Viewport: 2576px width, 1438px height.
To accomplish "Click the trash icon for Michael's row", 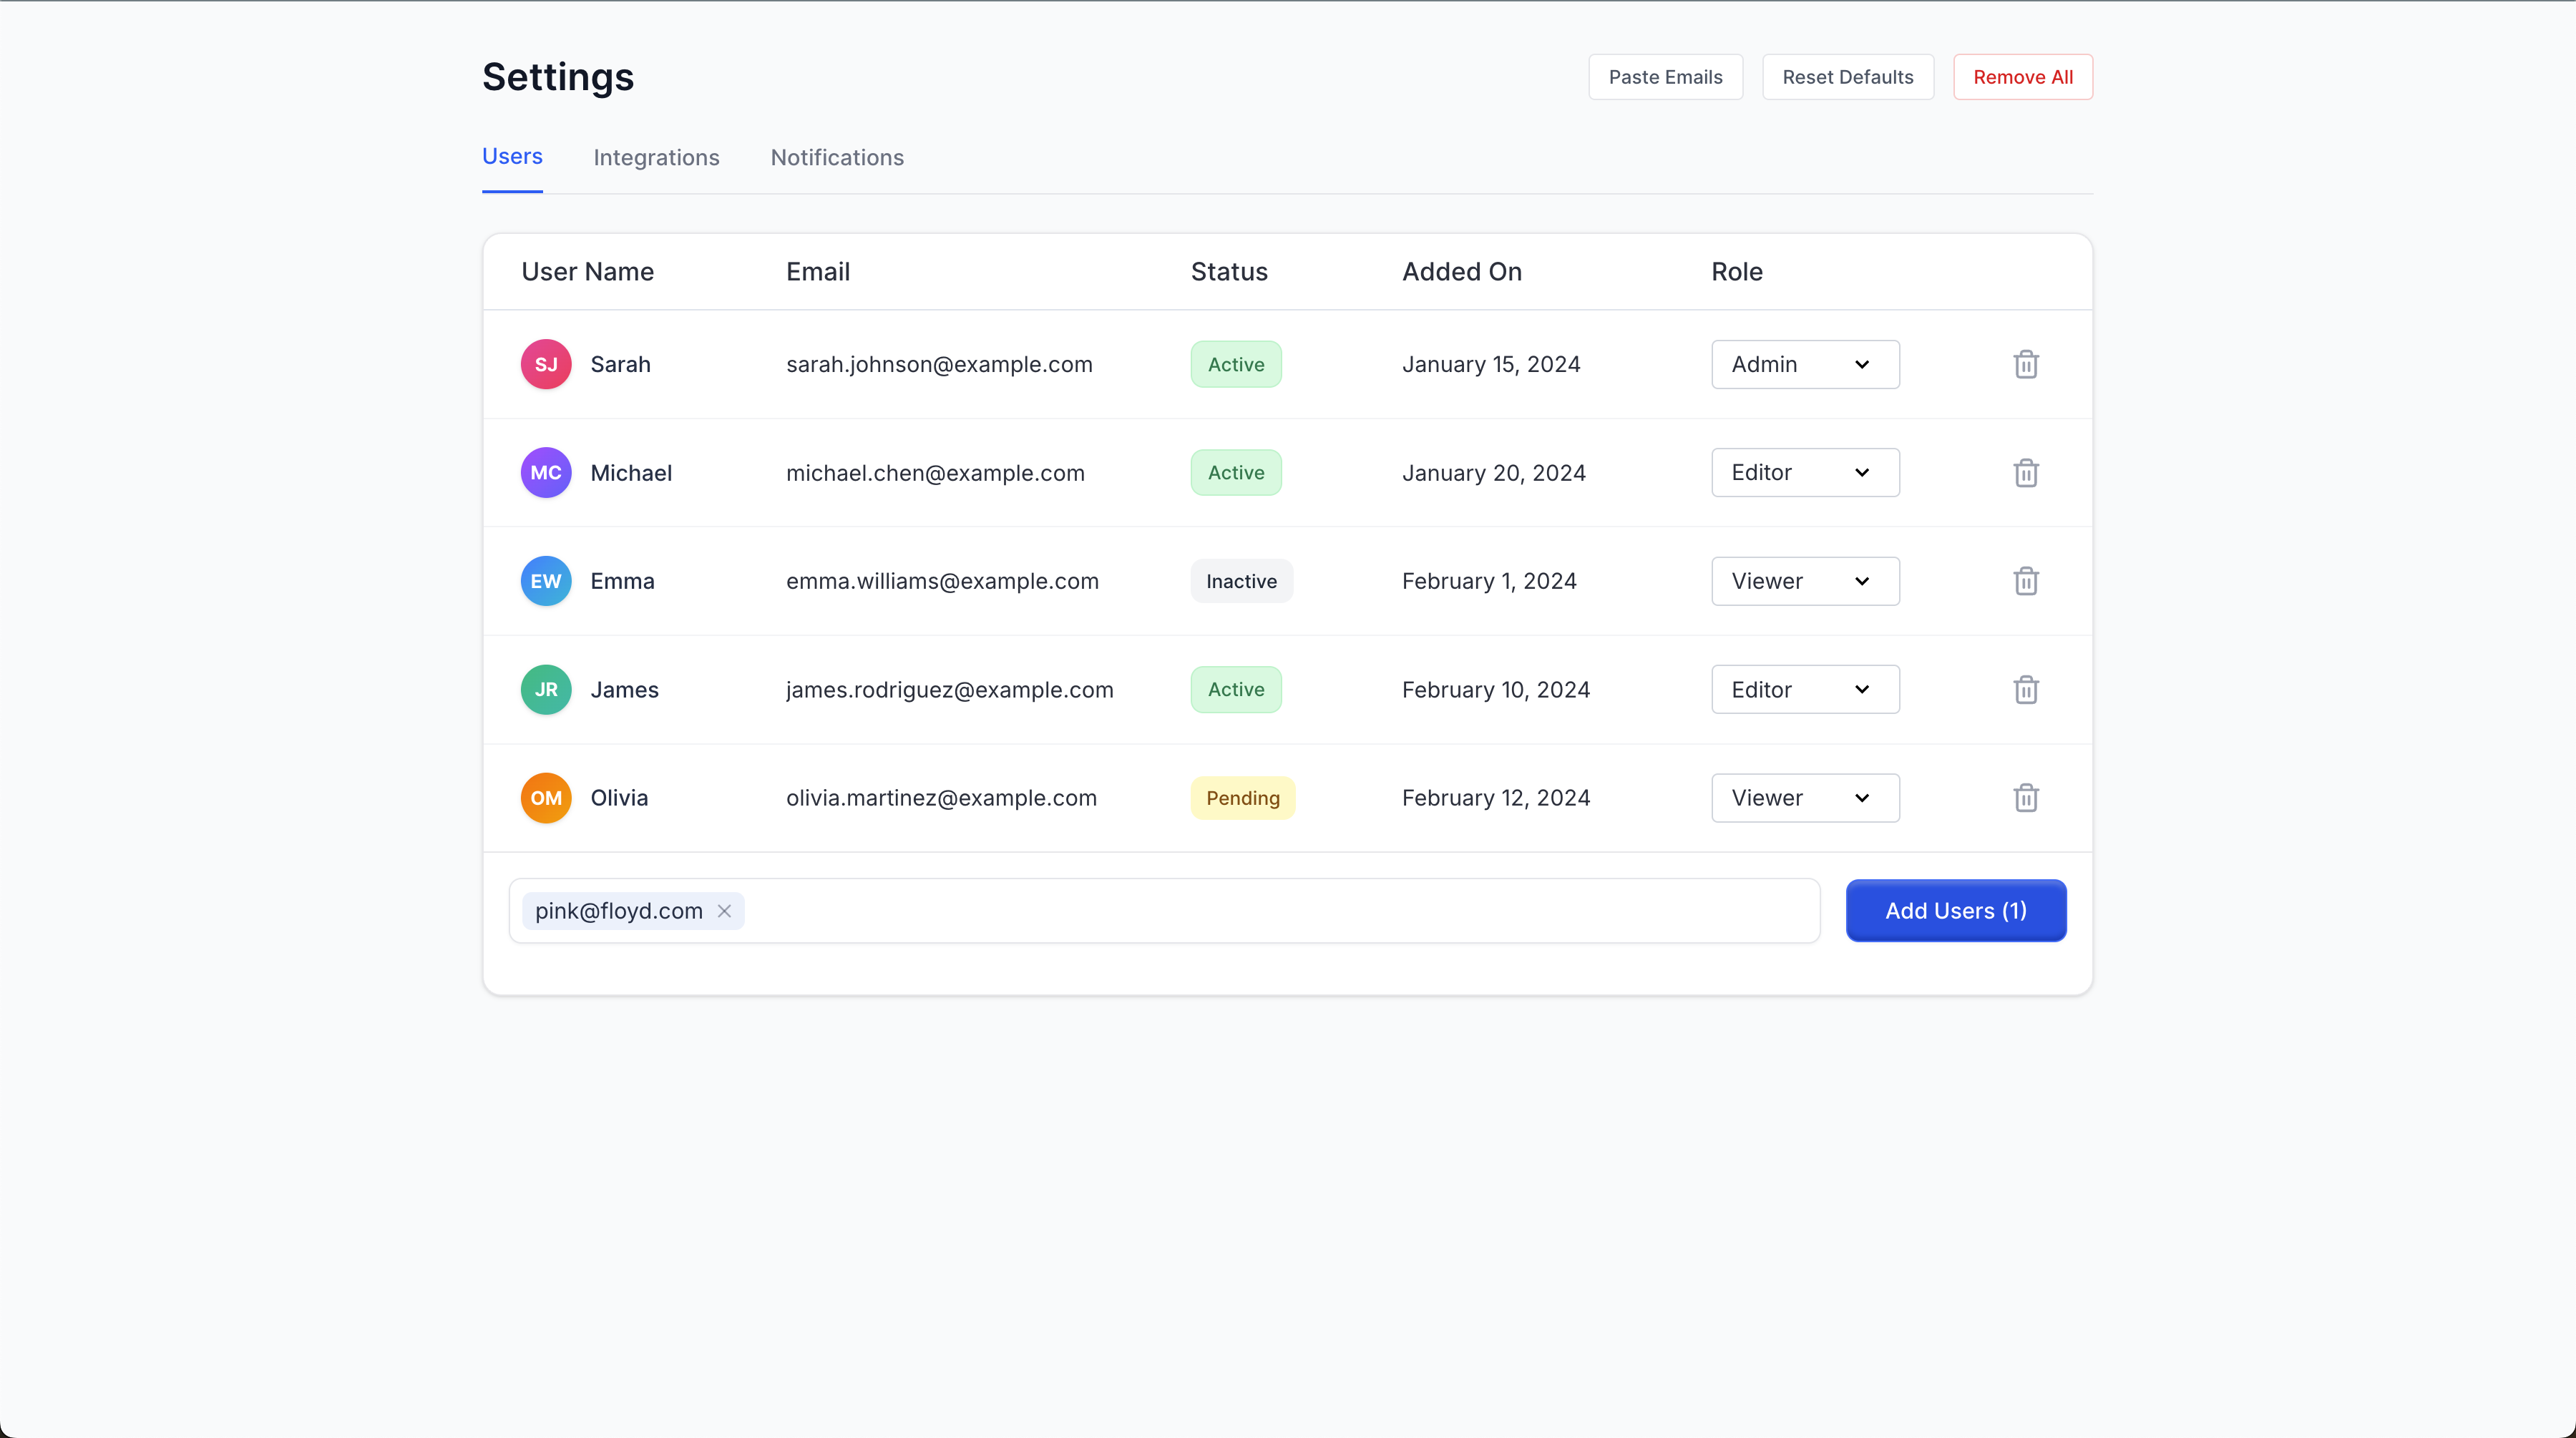I will click(2026, 472).
